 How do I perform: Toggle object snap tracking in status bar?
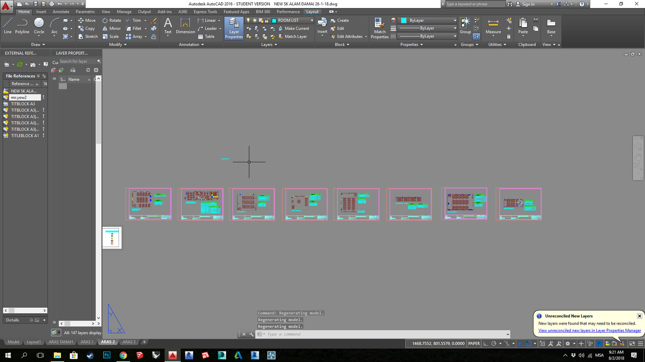click(x=520, y=343)
